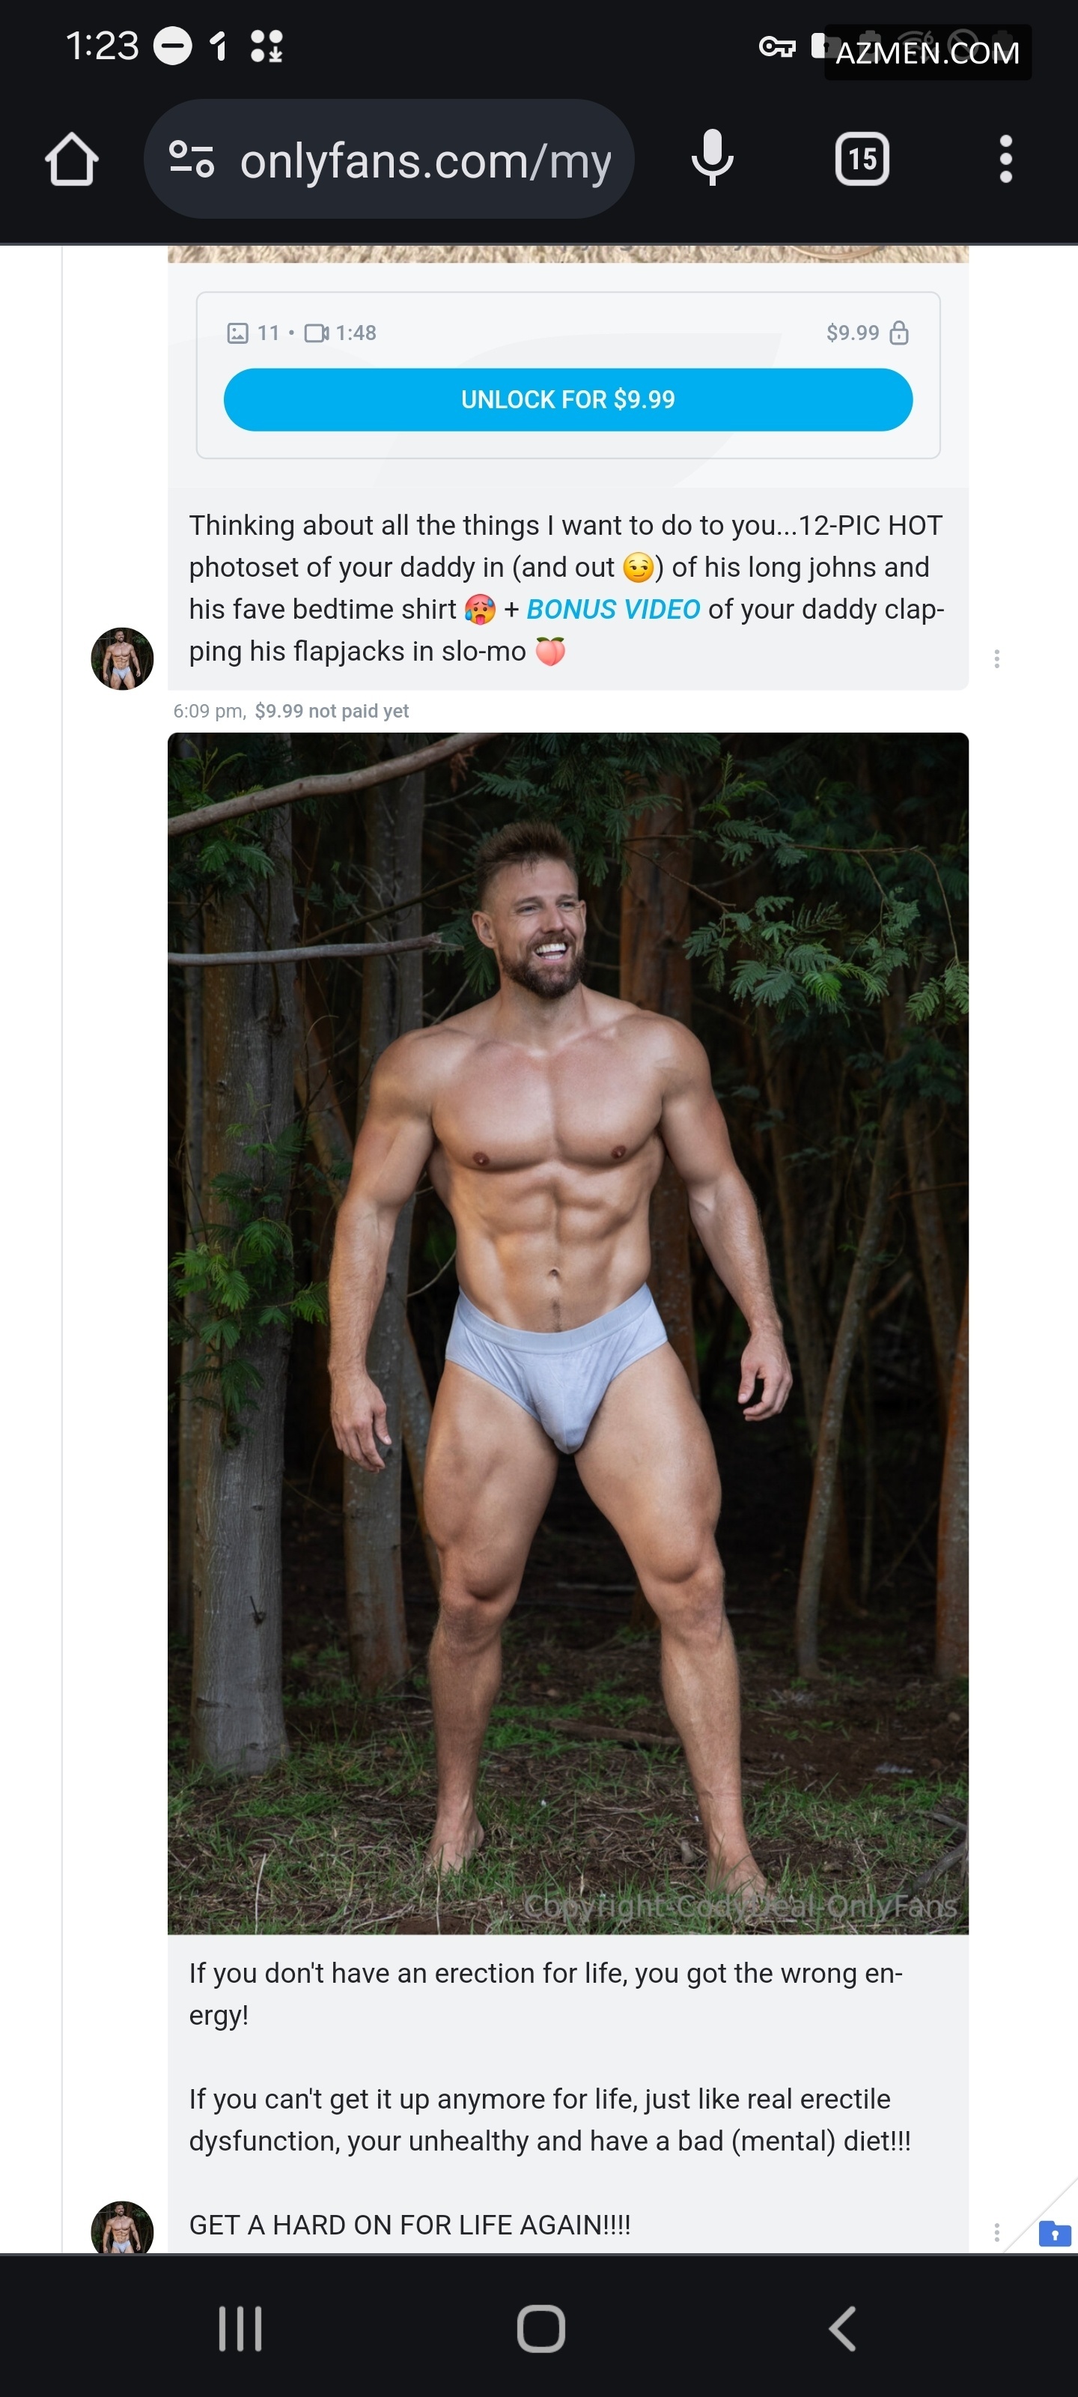Click the onlyfans.com/my address field
The height and width of the screenshot is (2397, 1078).
pyautogui.click(x=389, y=159)
